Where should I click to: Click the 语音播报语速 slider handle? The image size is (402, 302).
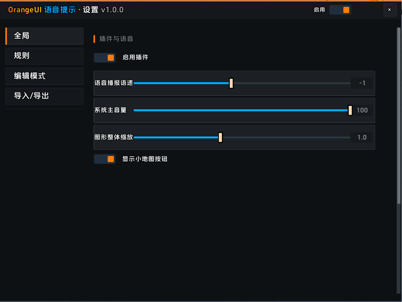[231, 83]
